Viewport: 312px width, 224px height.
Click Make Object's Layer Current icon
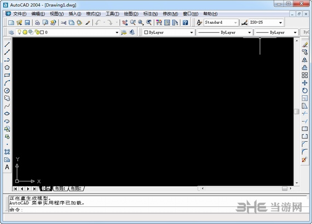click(124, 32)
